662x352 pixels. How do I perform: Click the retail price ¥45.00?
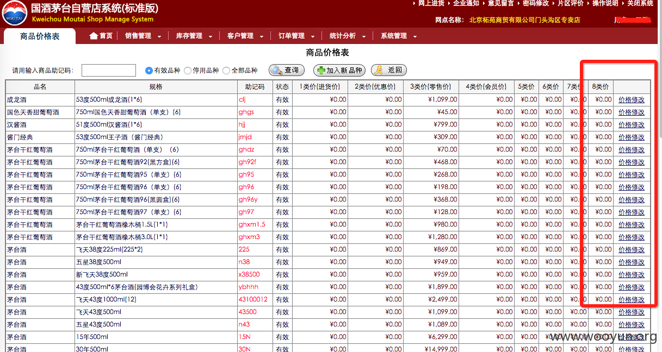point(447,112)
